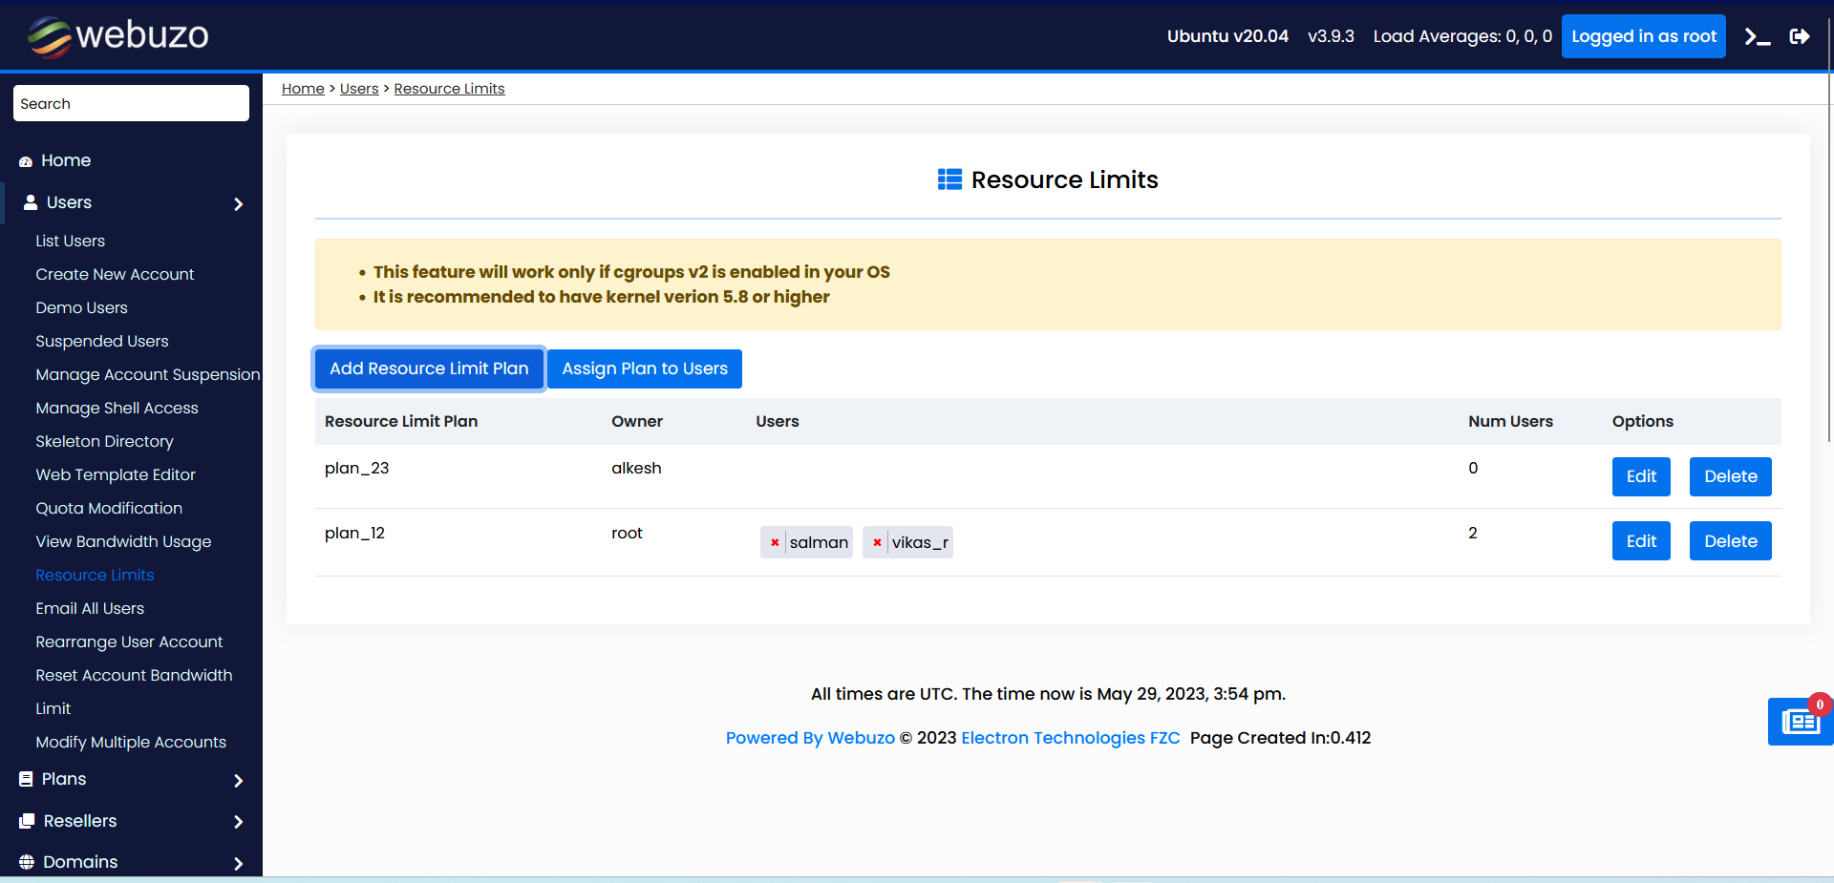Remove user salman via red x
The image size is (1834, 883).
point(775,542)
